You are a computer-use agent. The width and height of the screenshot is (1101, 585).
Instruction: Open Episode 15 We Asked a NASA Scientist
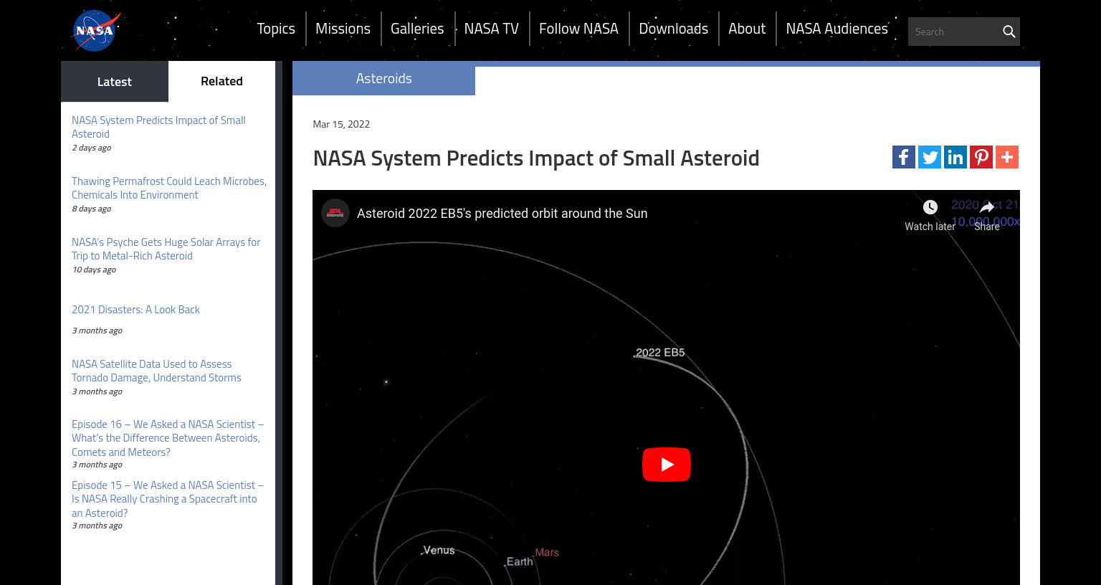(168, 499)
